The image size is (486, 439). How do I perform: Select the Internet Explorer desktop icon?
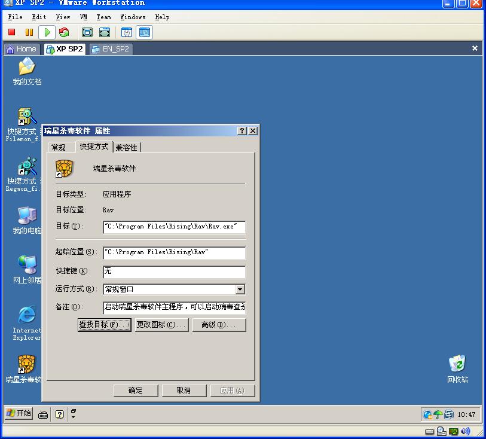pos(27,324)
